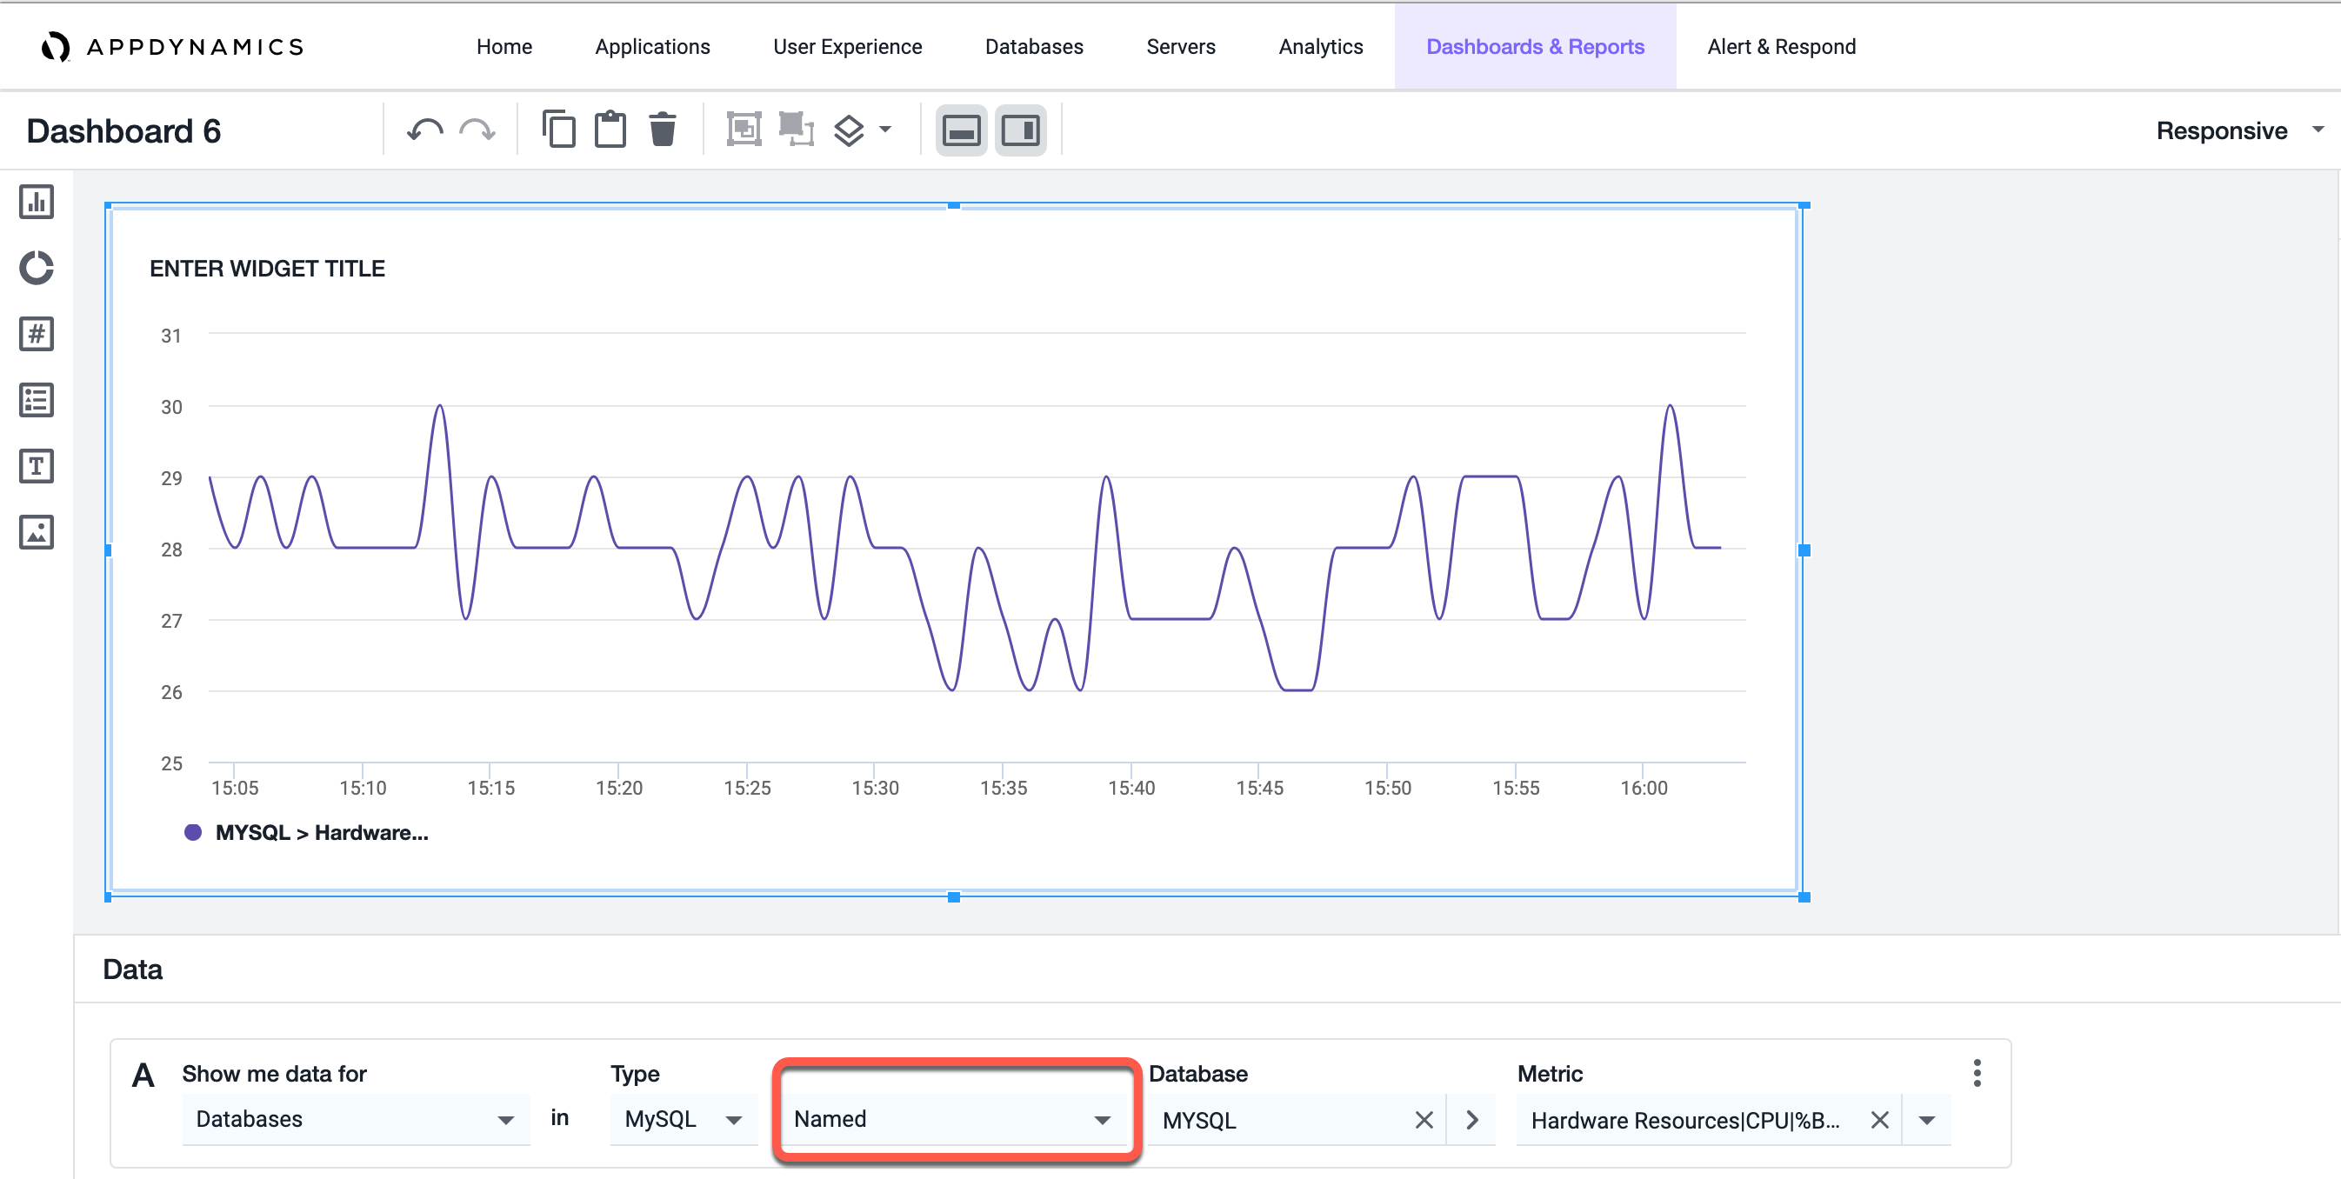Open the layers icon menu
This screenshot has height=1179, width=2341.
point(849,130)
